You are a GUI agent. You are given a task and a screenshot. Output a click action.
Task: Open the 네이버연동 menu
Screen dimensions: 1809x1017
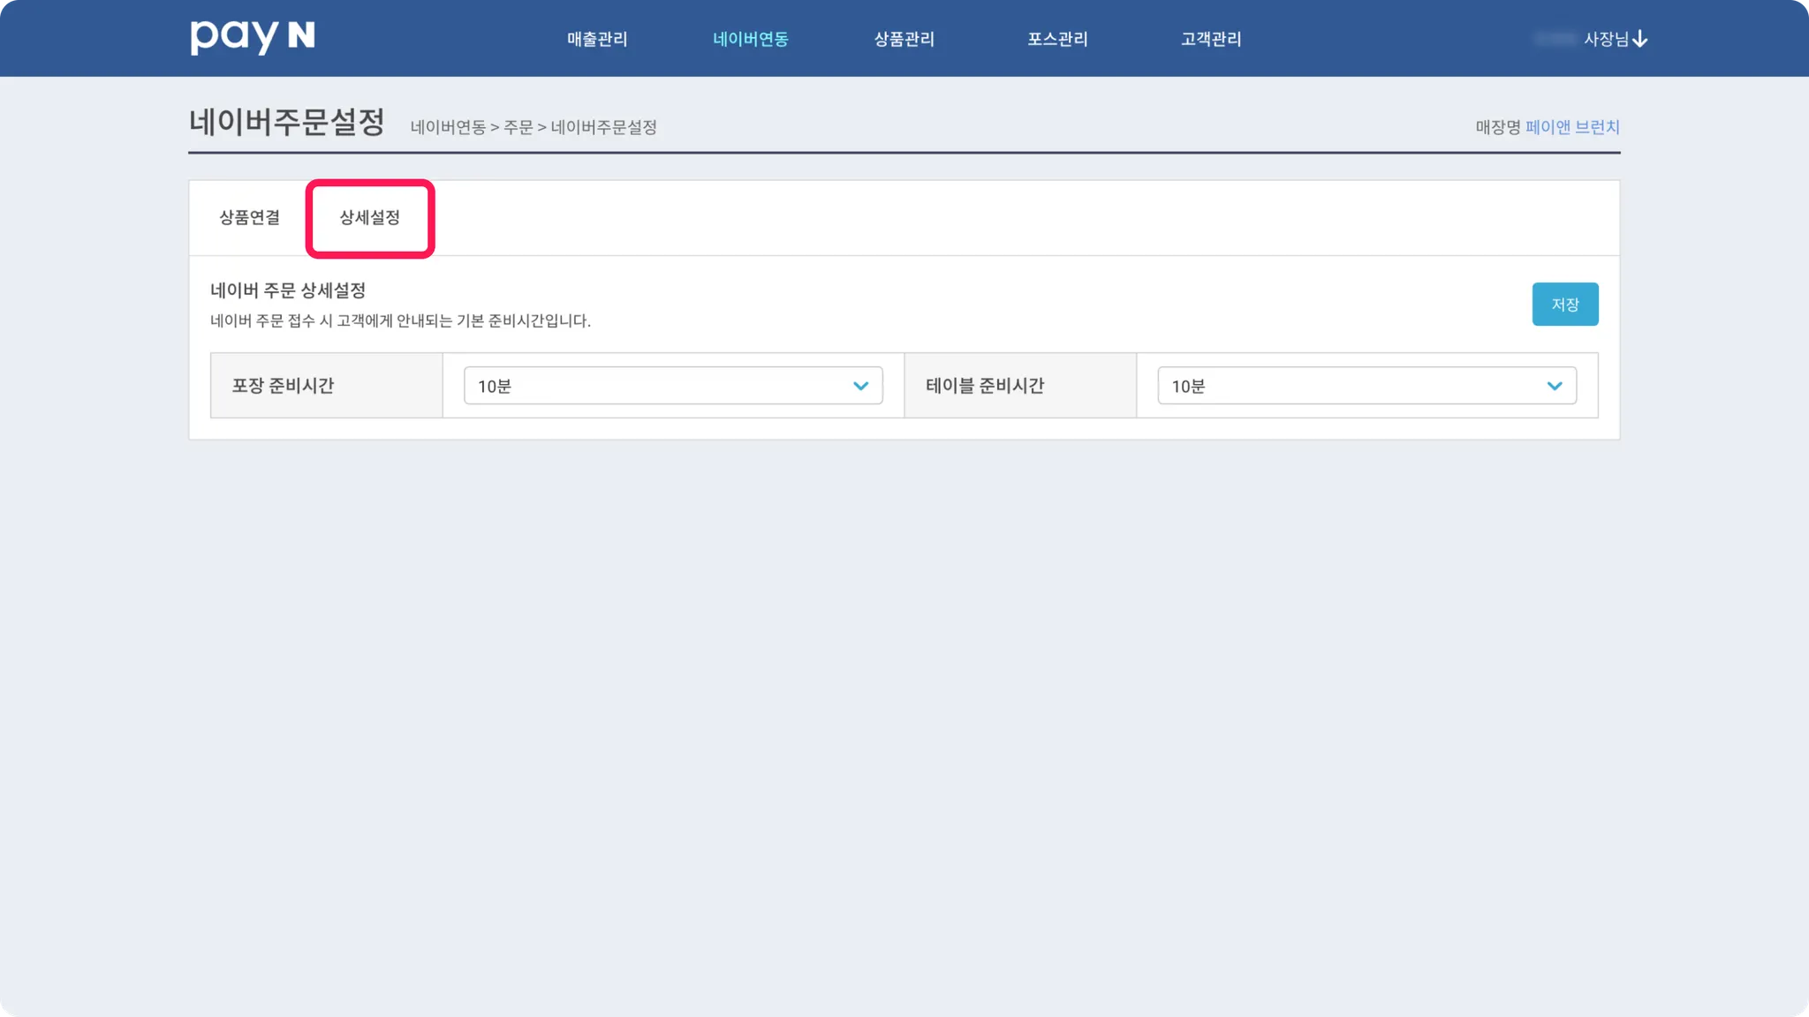[750, 39]
